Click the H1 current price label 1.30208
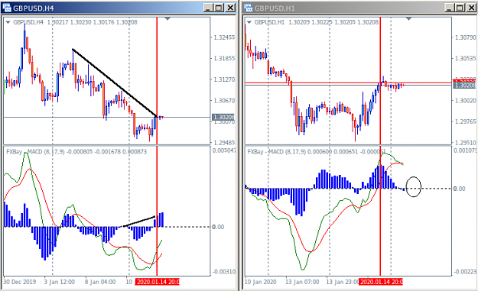Screen dimensions: 478x291 pos(464,86)
